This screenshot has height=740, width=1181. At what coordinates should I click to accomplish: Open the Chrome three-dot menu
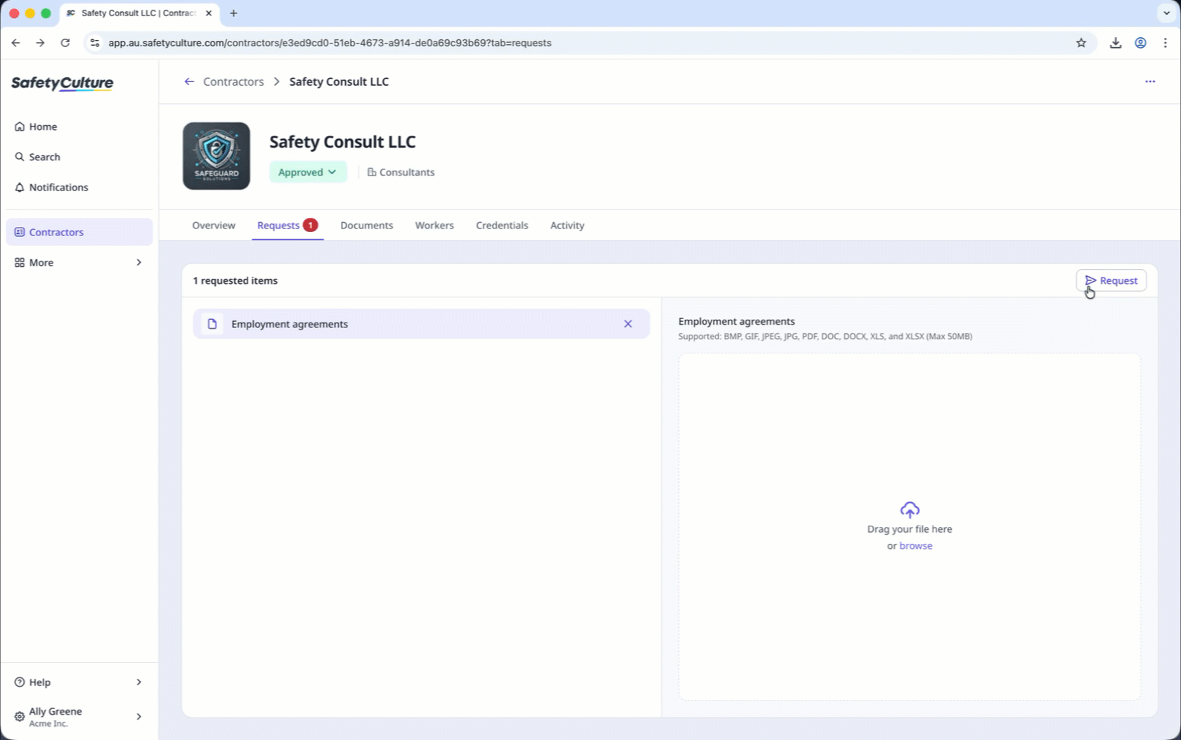pyautogui.click(x=1166, y=43)
